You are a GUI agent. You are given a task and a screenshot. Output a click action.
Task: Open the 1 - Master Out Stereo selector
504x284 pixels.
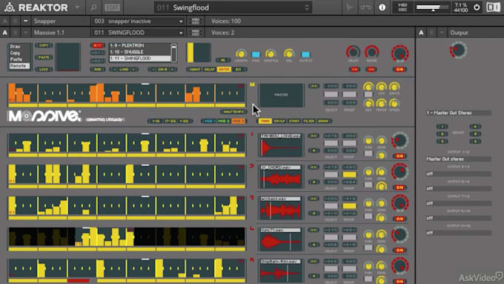click(x=459, y=113)
